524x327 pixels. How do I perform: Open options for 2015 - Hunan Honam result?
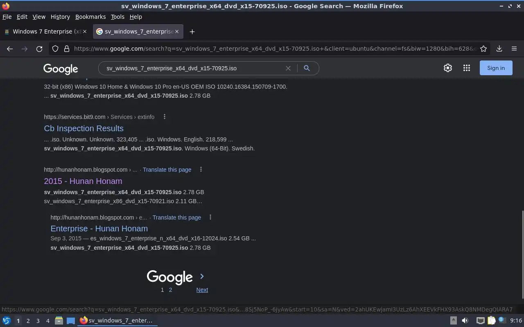201,169
